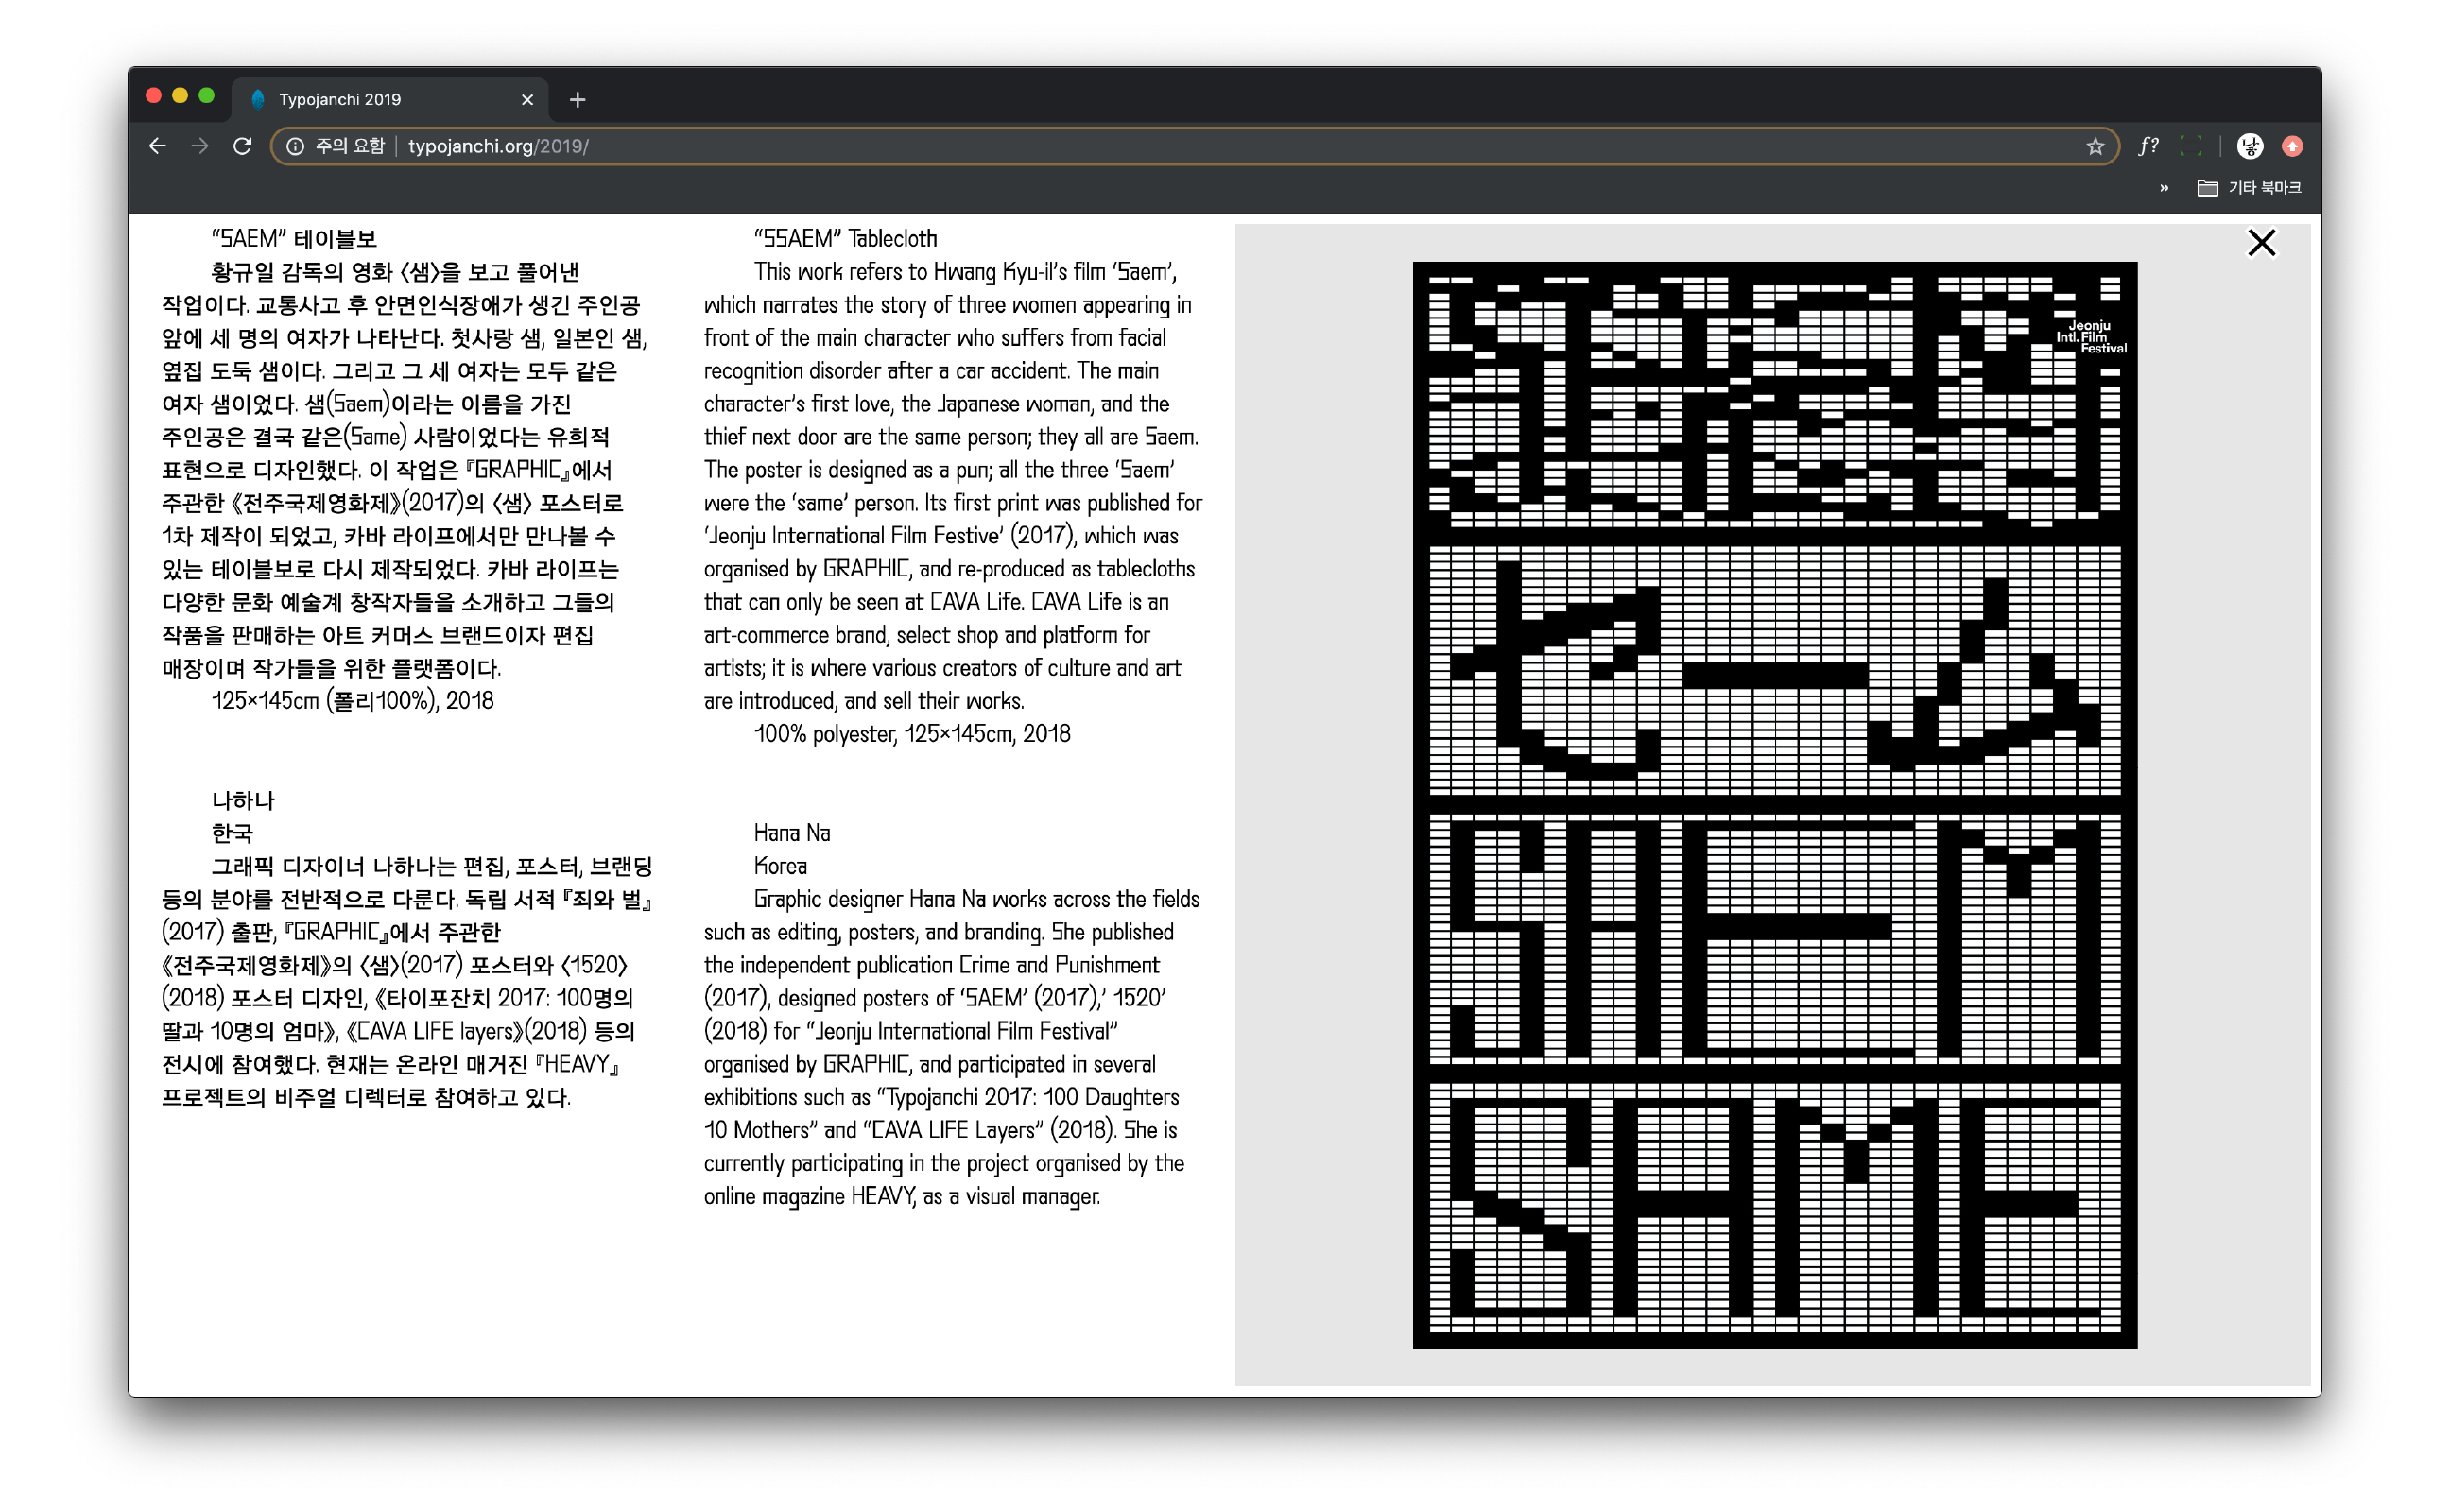Click the Hana Na artist name
Image resolution: width=2450 pixels, height=1512 pixels.
791,833
